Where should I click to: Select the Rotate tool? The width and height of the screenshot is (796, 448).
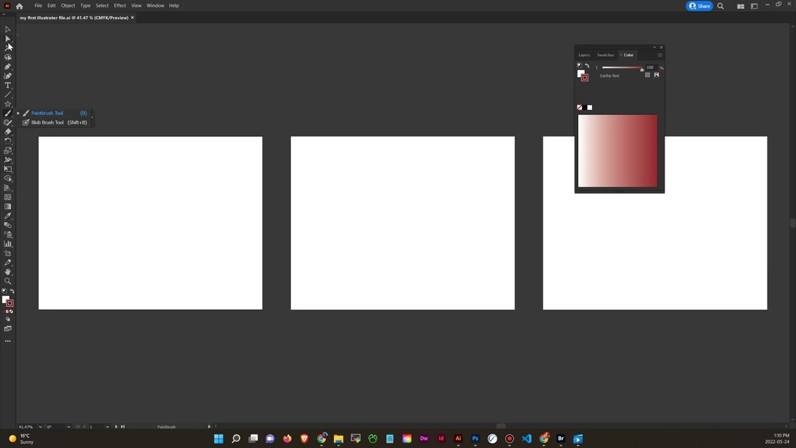click(7, 141)
